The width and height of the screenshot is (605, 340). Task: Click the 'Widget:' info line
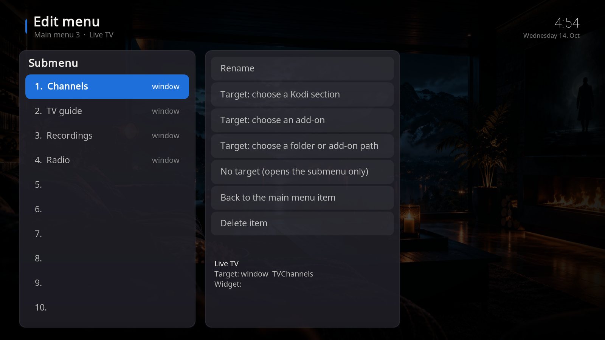228,284
